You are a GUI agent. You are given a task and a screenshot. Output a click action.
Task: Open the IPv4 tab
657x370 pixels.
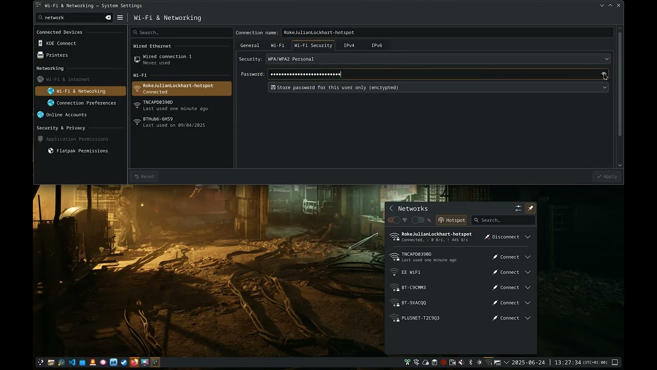pyautogui.click(x=349, y=45)
